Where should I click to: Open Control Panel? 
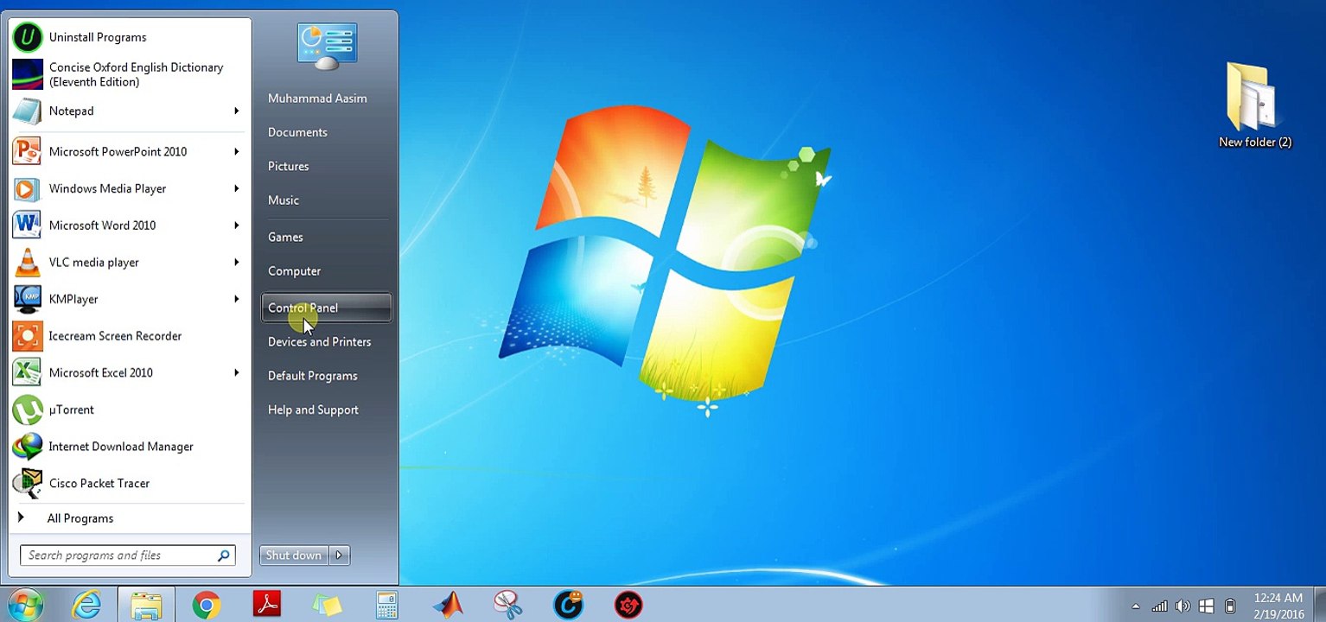(326, 308)
